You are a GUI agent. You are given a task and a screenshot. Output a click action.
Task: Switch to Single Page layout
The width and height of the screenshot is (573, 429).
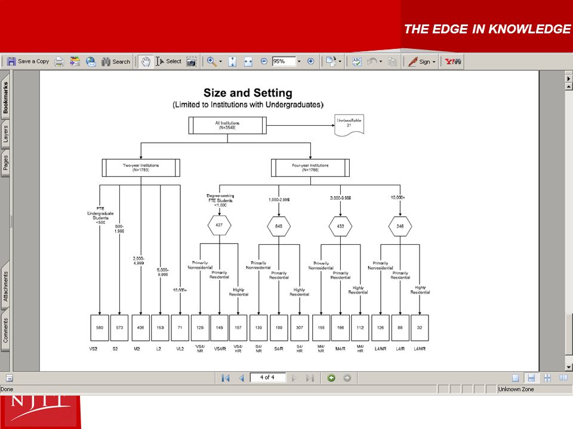pos(516,378)
